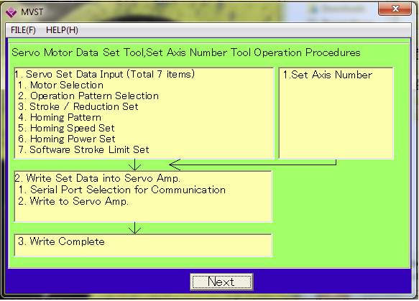Click the Write Complete box
Viewport: 419px width, 301px height.
pyautogui.click(x=143, y=245)
